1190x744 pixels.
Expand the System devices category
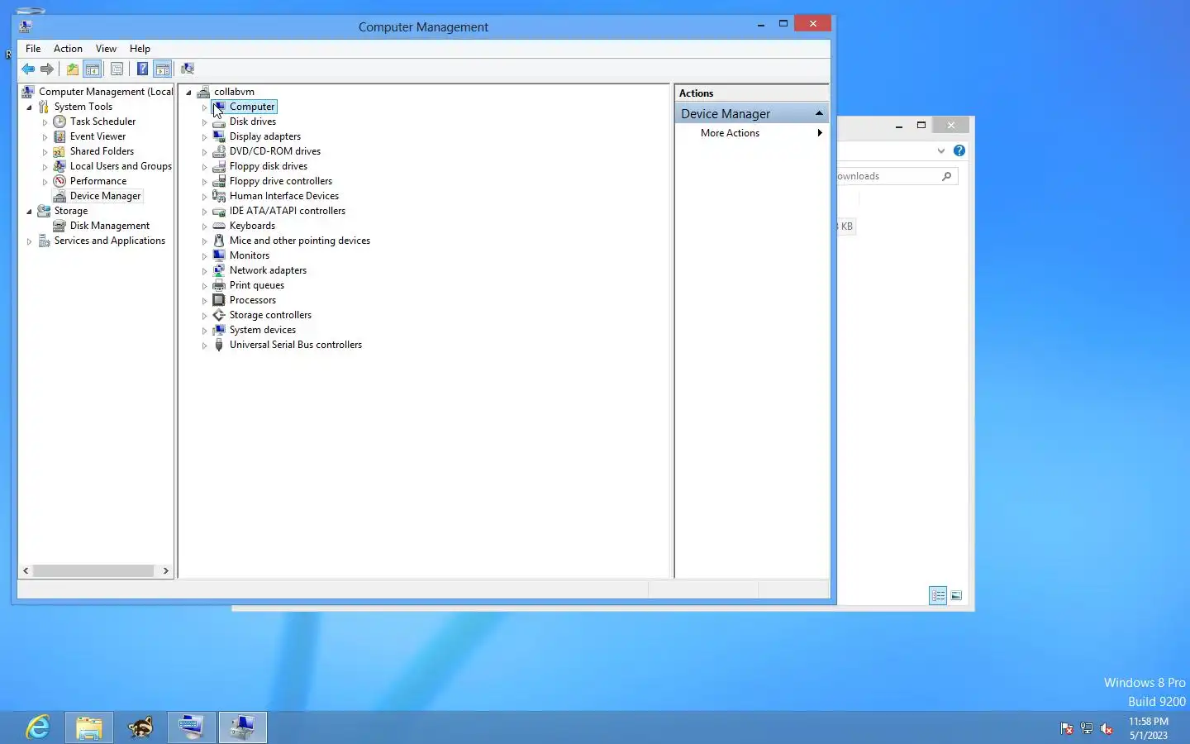coord(205,331)
